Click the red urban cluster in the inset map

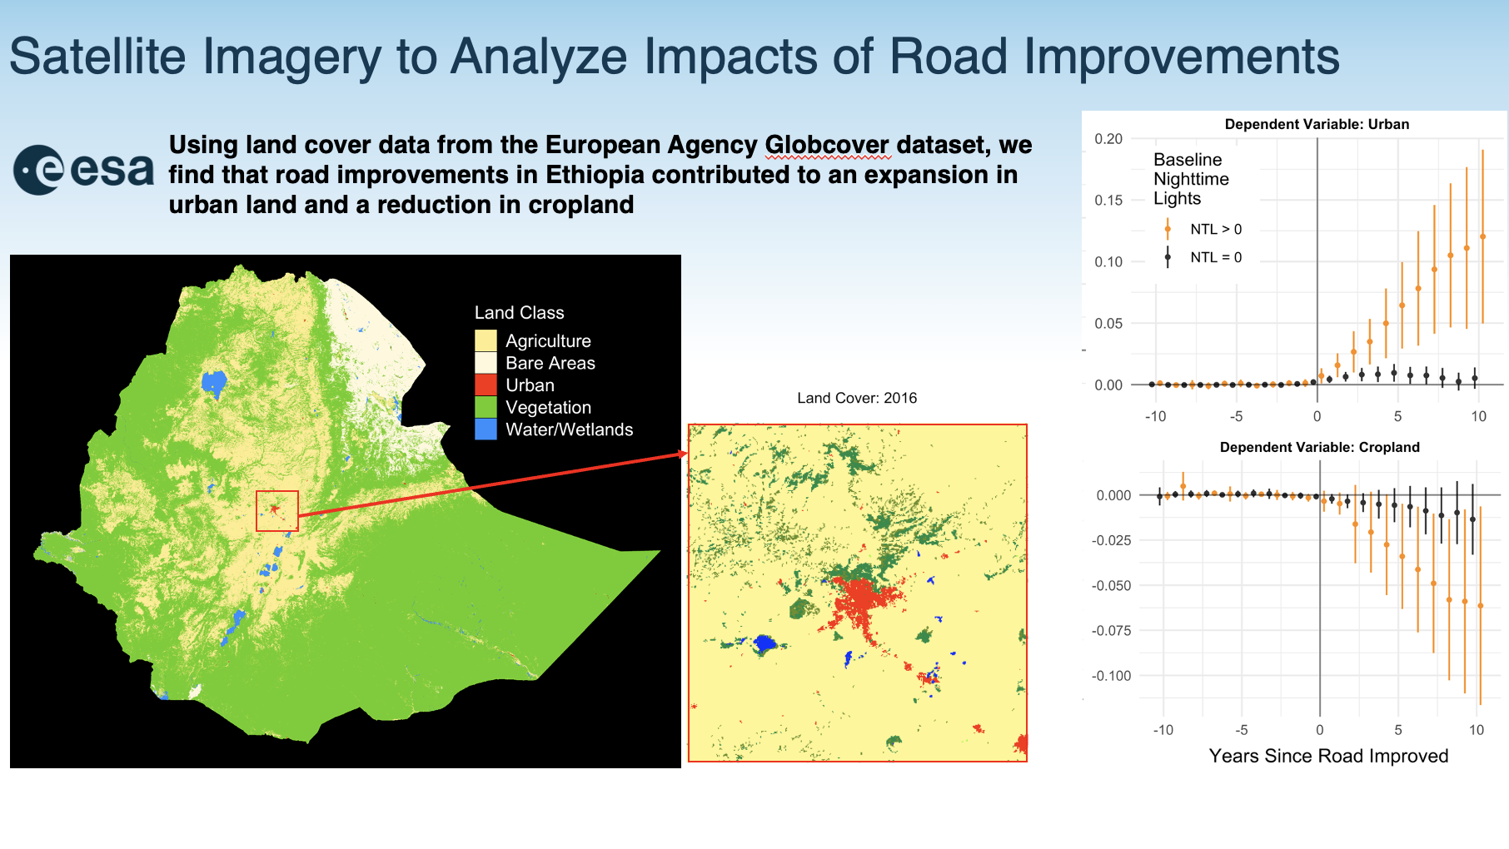click(x=862, y=603)
